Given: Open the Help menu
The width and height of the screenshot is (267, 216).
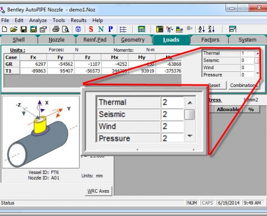Looking at the screenshot, I should click(x=98, y=21).
